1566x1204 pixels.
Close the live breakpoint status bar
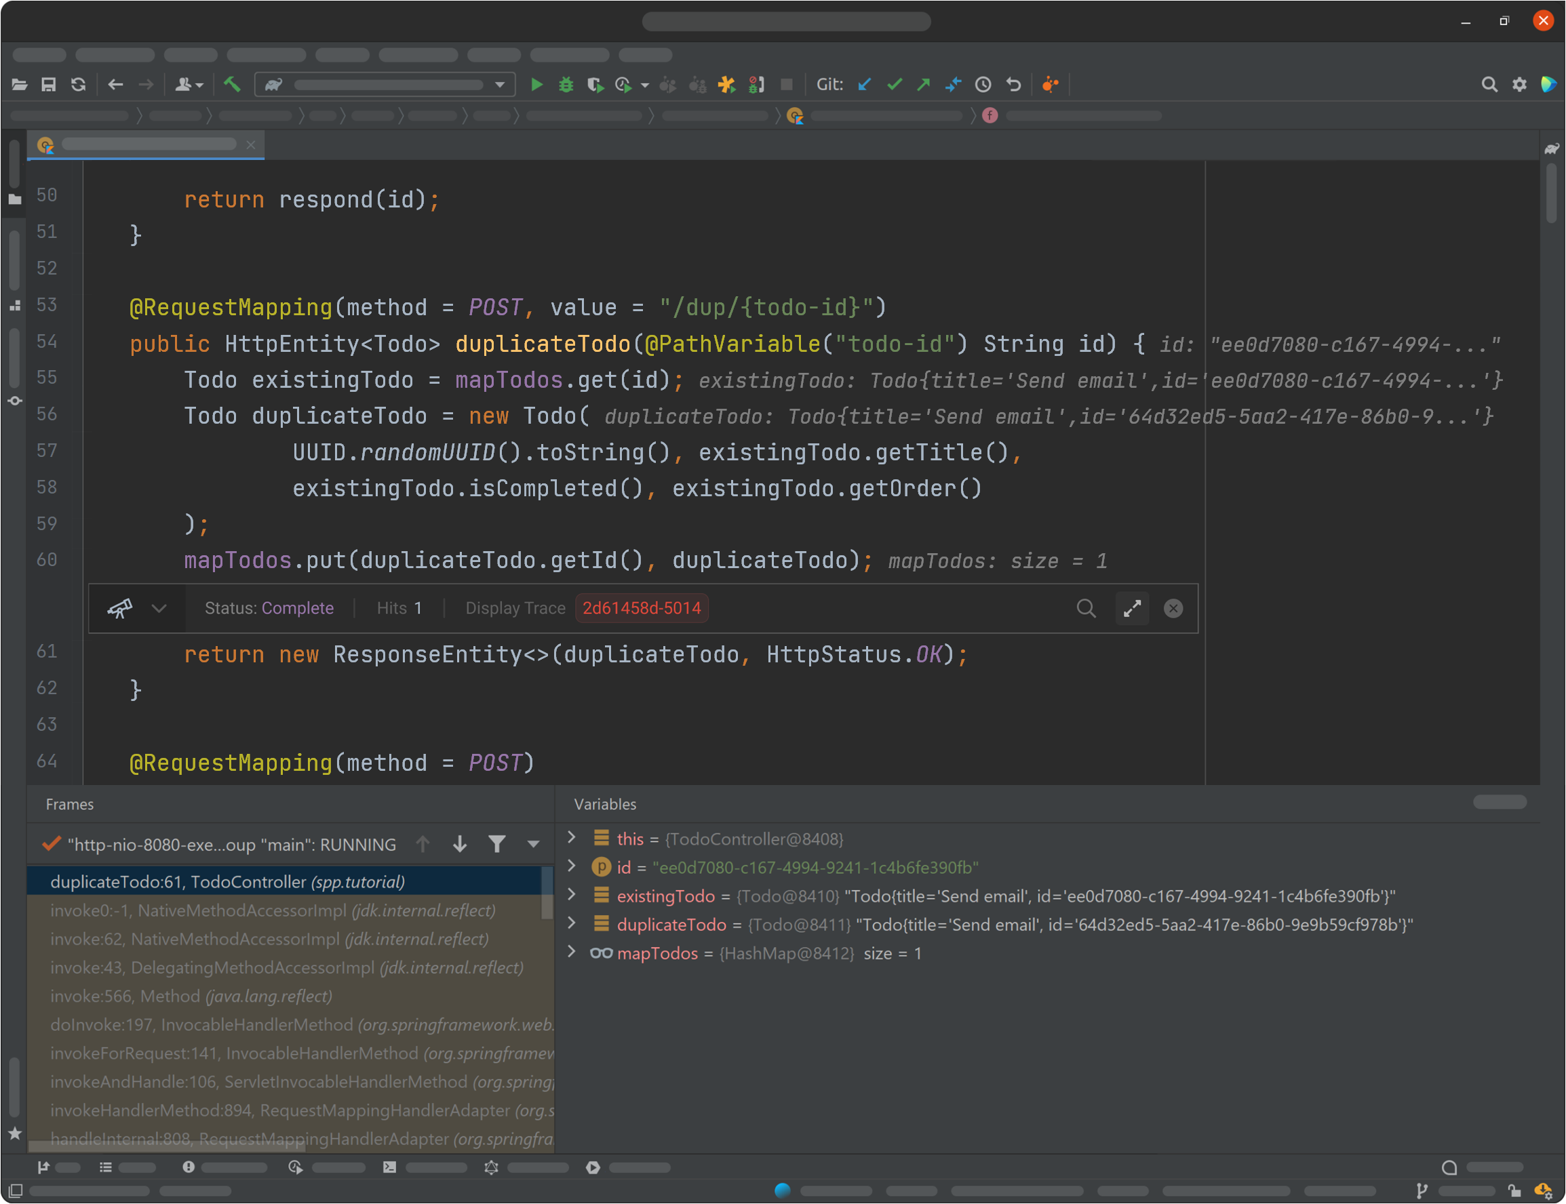coord(1173,609)
